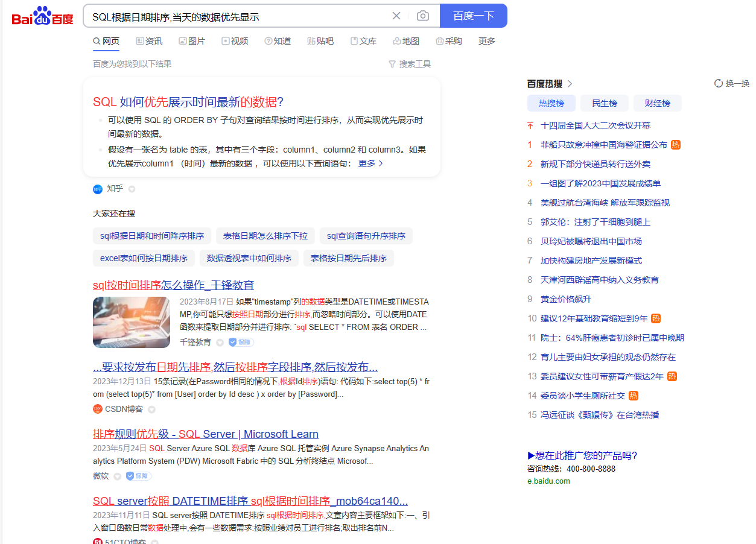Open the 地图 tab
756x544 pixels.
tap(406, 41)
